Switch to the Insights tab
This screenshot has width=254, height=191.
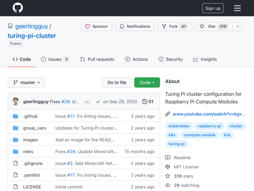(205, 59)
